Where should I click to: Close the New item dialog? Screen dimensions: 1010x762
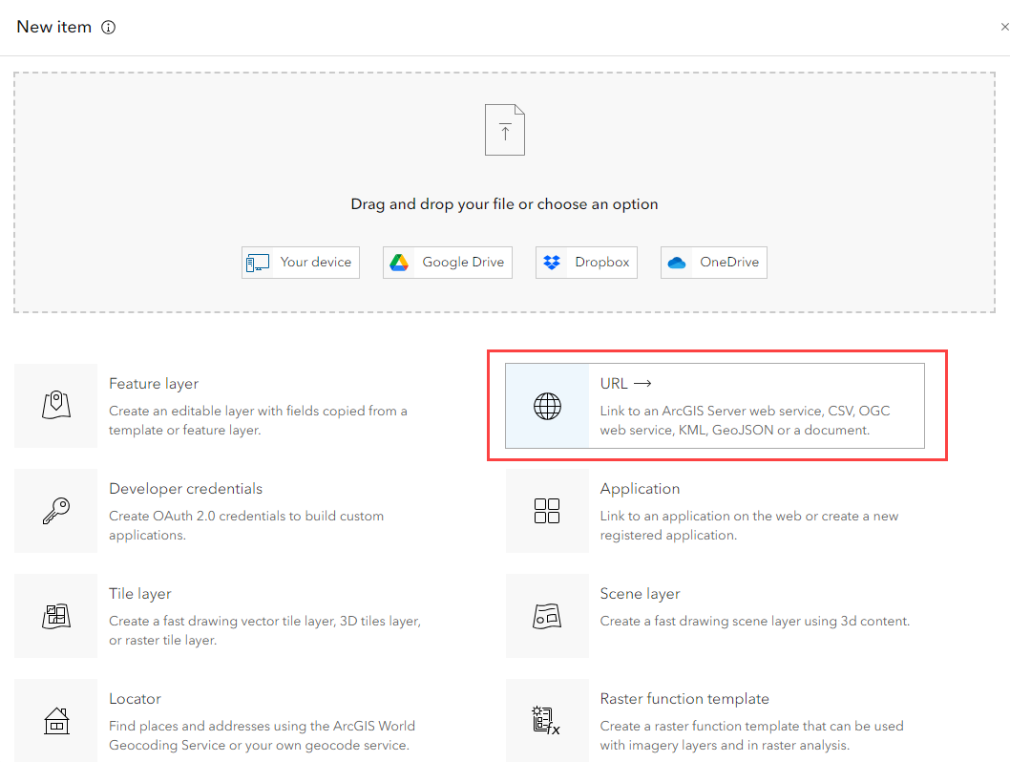tap(1003, 28)
